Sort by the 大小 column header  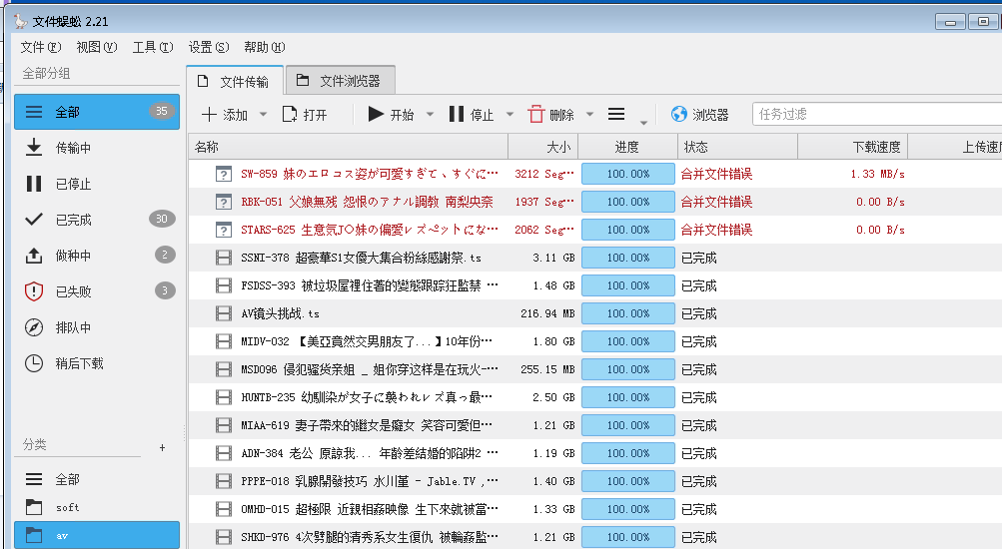543,147
